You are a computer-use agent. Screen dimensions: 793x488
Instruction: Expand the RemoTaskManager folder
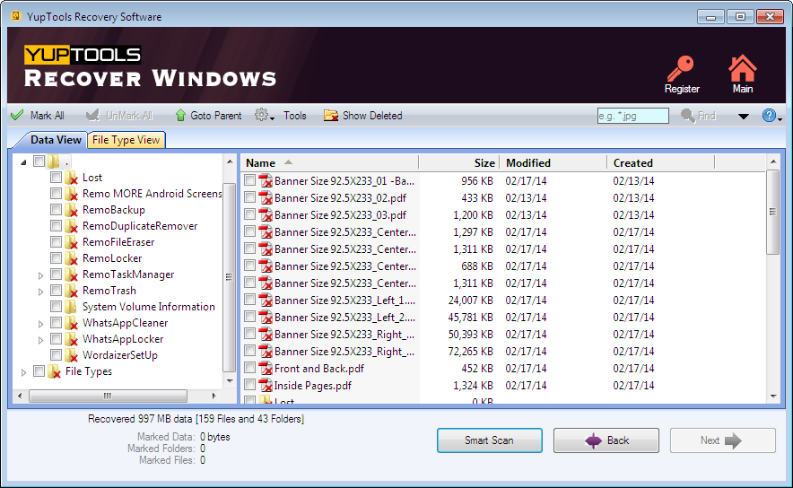[x=41, y=275]
